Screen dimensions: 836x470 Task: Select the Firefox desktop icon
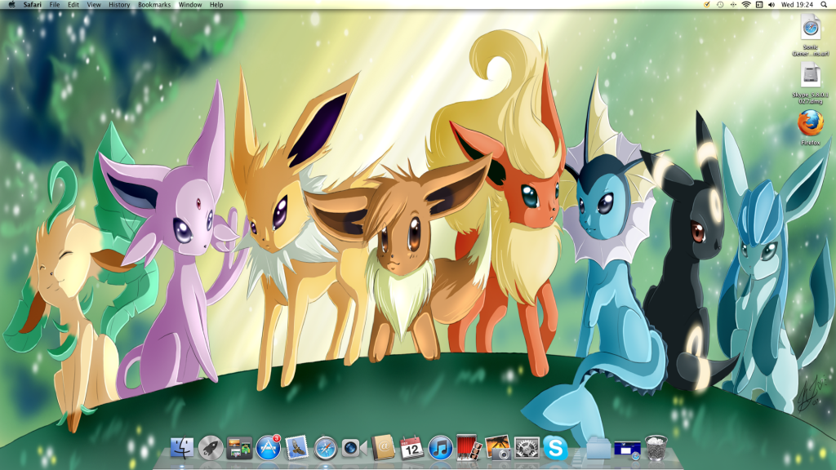point(811,128)
